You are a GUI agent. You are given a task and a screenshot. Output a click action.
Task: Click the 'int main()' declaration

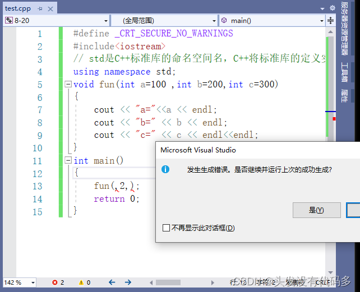98,160
